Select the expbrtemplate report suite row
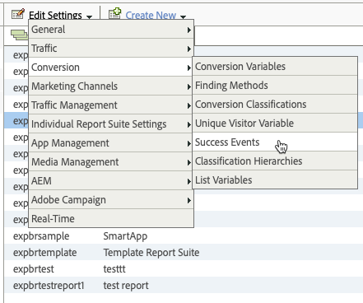363x303 pixels. tap(184, 252)
